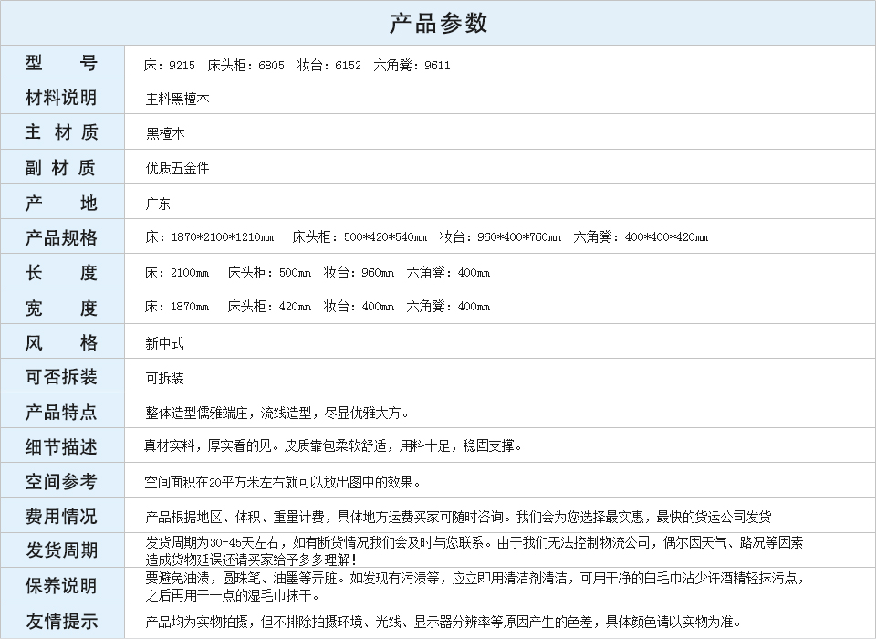Select the 产品规格 label cell

point(62,236)
